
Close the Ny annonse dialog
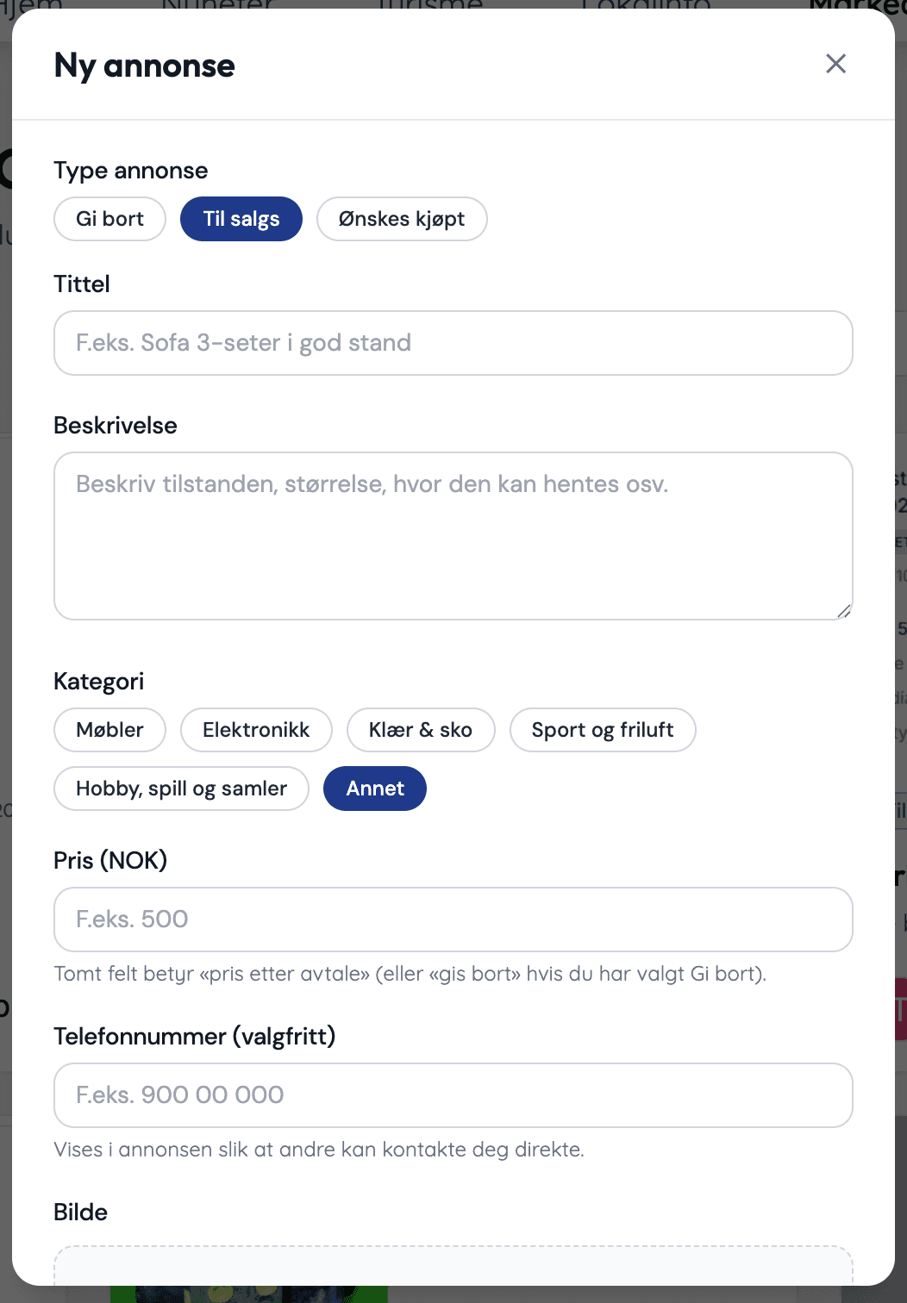click(835, 64)
